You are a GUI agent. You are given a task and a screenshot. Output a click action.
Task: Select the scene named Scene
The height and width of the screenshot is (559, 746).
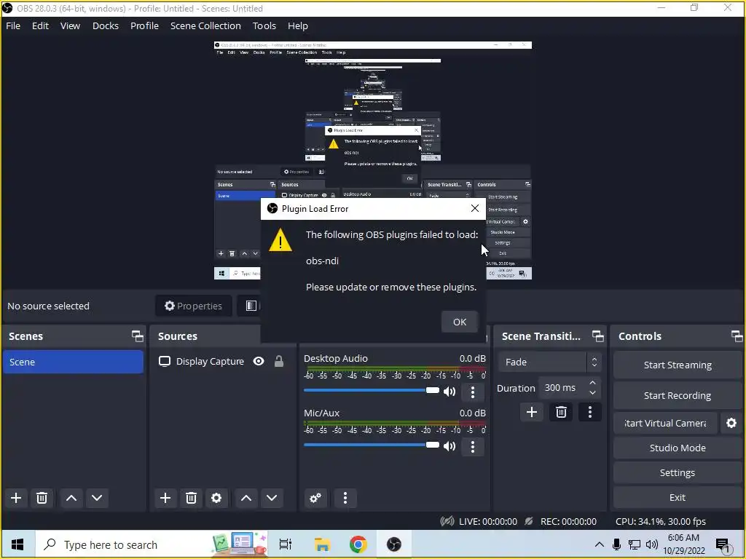(73, 362)
